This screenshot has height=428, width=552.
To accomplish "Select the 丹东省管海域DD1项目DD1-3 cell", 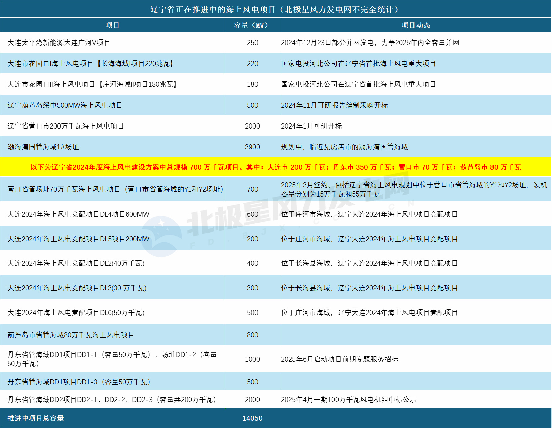I will pyautogui.click(x=79, y=382).
